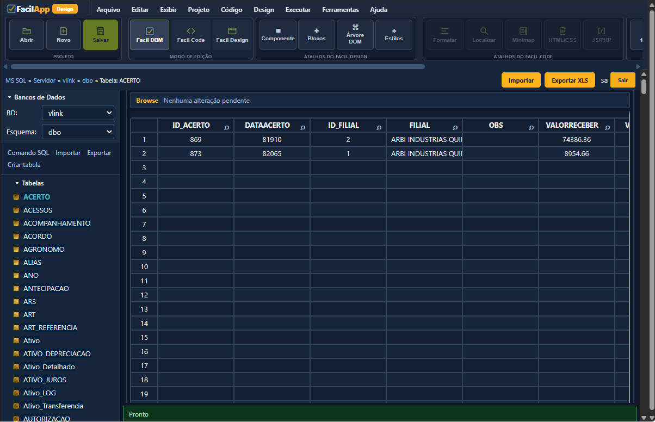Click the ID_ACERTO cell with value 869
Screen dimensions: 655x422
click(x=196, y=140)
